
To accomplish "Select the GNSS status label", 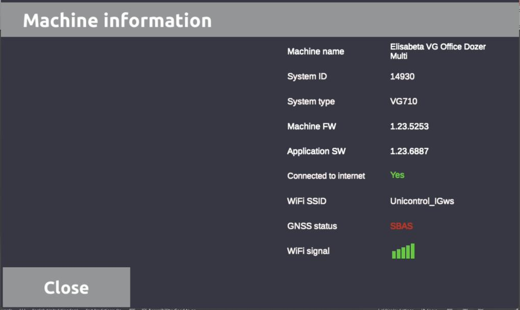I will [x=312, y=226].
